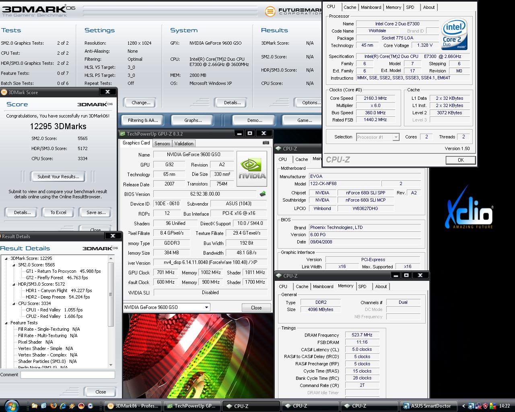Save BIOS using the green chip icon

[263, 194]
